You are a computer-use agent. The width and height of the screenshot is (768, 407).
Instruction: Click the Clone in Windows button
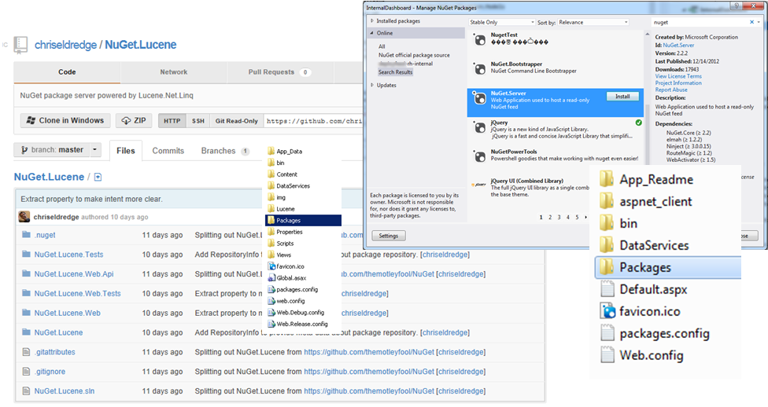pyautogui.click(x=65, y=121)
